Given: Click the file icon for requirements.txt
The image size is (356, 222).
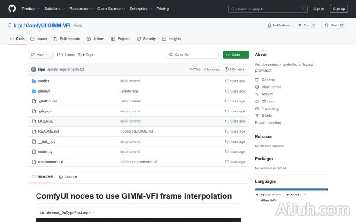Looking at the screenshot, I should click(34, 162).
